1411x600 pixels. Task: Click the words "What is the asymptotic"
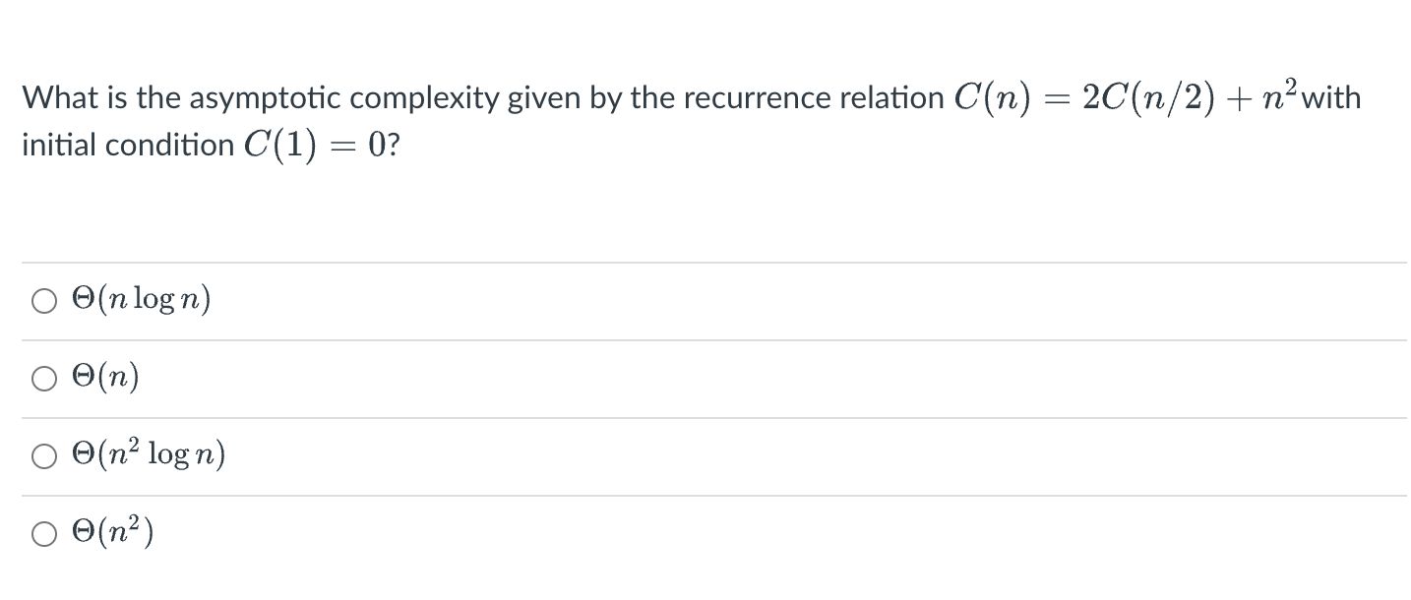[x=182, y=98]
